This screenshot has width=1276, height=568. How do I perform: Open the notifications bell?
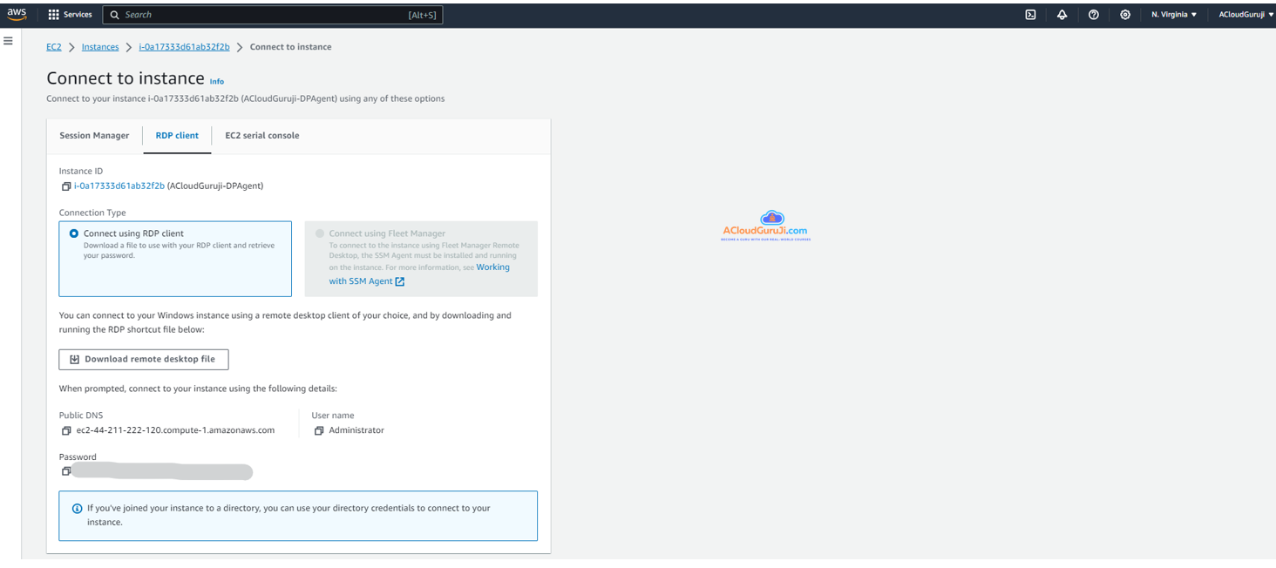coord(1062,15)
